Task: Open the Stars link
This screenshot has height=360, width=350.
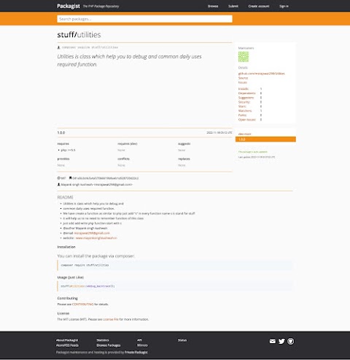Action: click(x=242, y=107)
